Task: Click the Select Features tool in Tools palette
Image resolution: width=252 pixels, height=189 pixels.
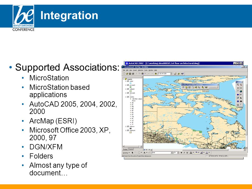Action: coord(238,98)
